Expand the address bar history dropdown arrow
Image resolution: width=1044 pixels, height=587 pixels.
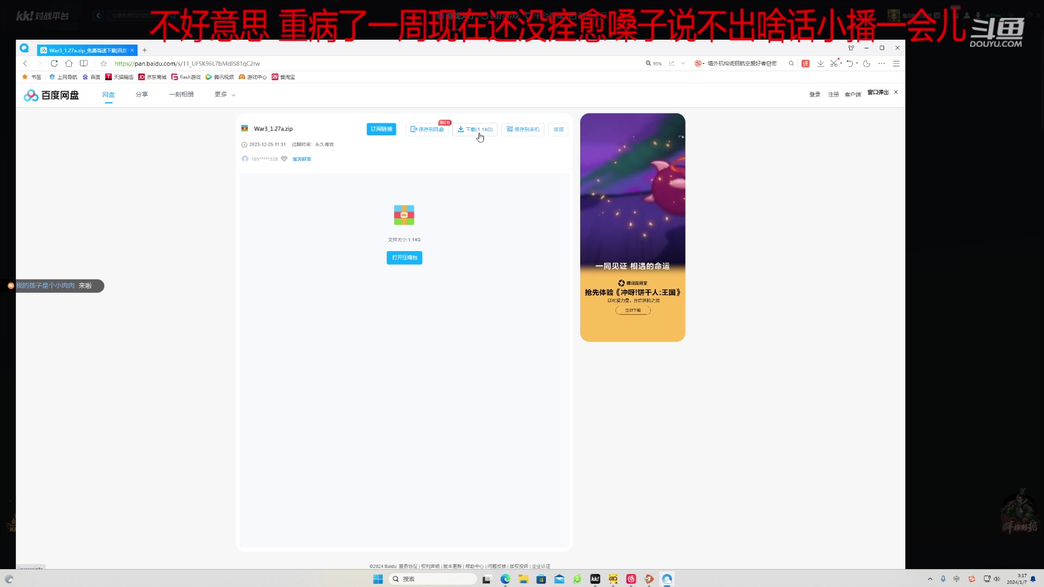(x=683, y=64)
